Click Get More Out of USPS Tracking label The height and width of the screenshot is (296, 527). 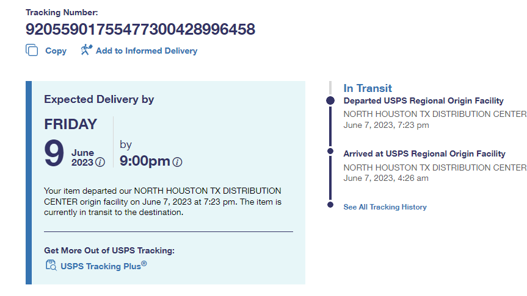pyautogui.click(x=109, y=250)
